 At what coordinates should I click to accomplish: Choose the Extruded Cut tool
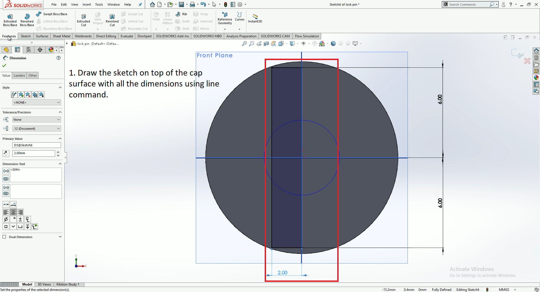84,20
